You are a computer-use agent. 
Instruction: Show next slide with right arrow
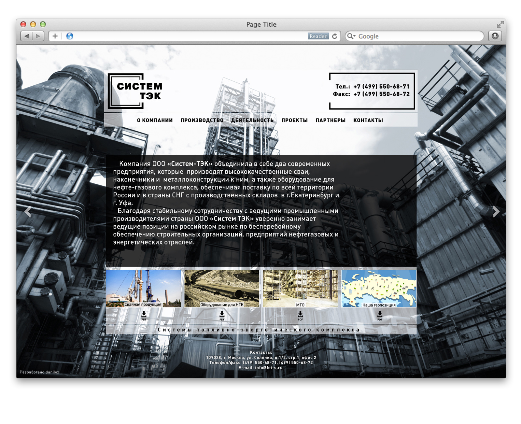click(496, 212)
